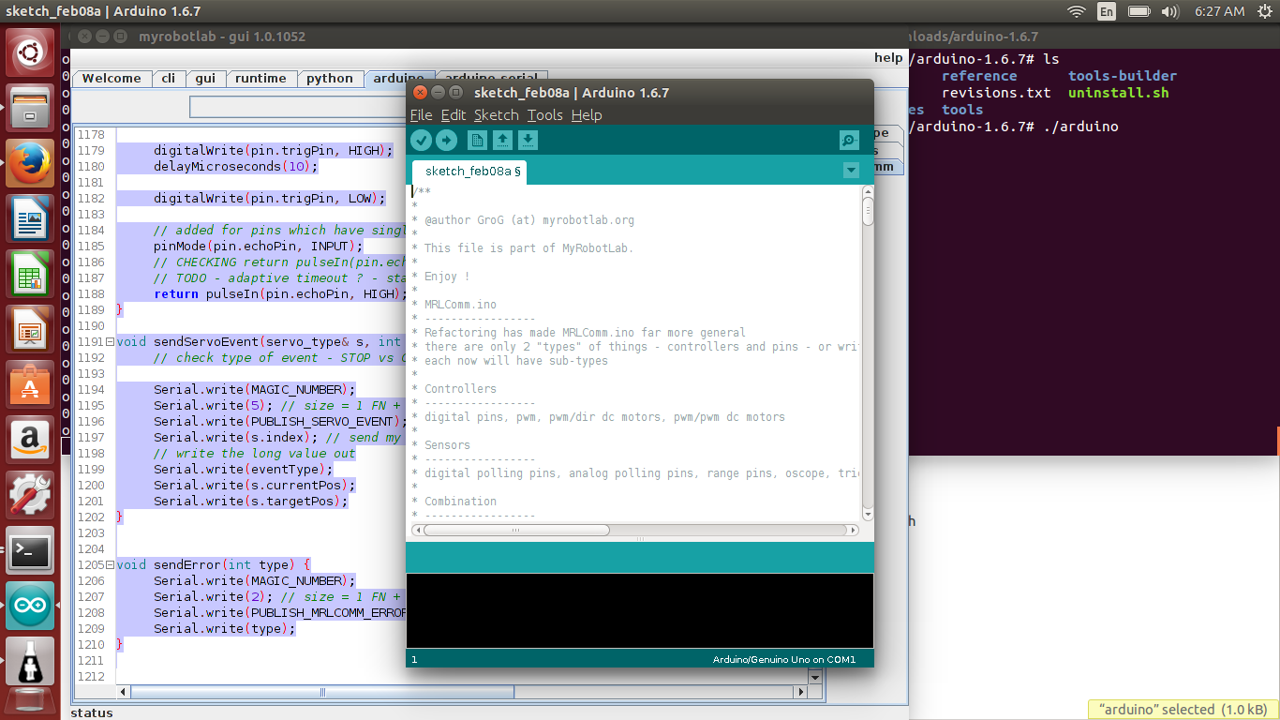The width and height of the screenshot is (1280, 720).
Task: Open the Arduino tab dropdown arrow
Action: pos(851,171)
